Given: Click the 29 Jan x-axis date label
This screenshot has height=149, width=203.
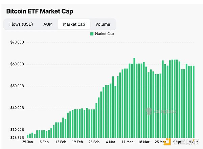Looking at the screenshot, I should (x=27, y=143).
